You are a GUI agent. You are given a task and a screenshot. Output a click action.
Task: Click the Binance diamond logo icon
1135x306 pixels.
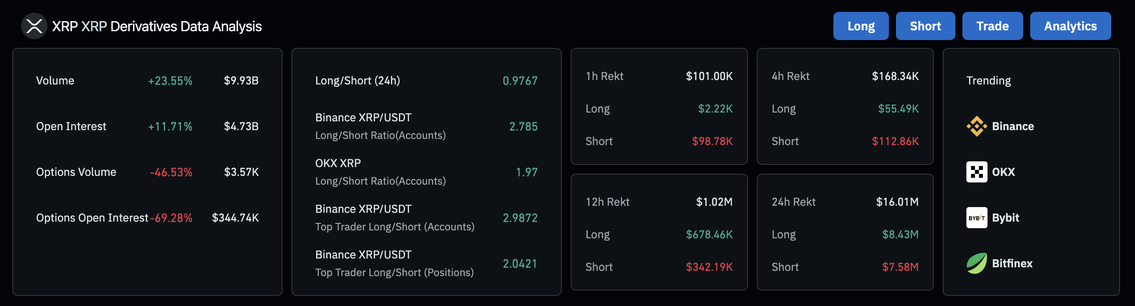point(977,126)
